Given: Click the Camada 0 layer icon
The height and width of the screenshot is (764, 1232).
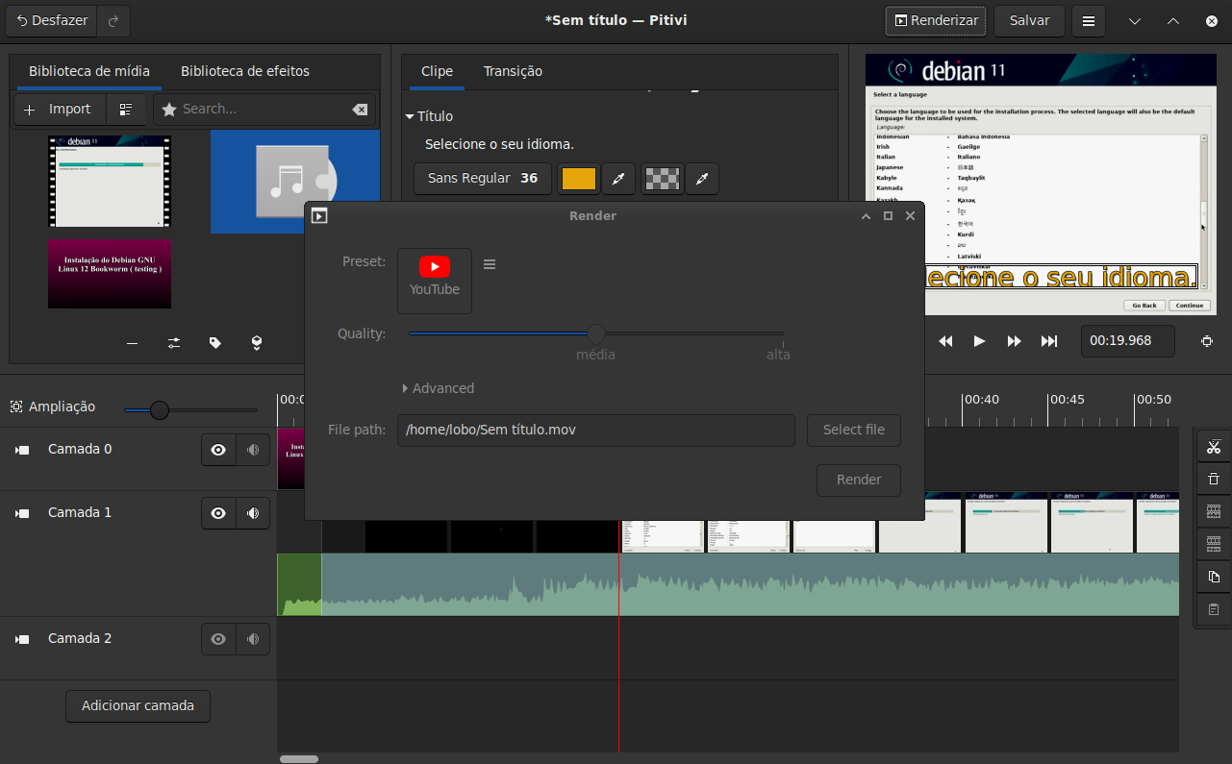Looking at the screenshot, I should (x=22, y=450).
